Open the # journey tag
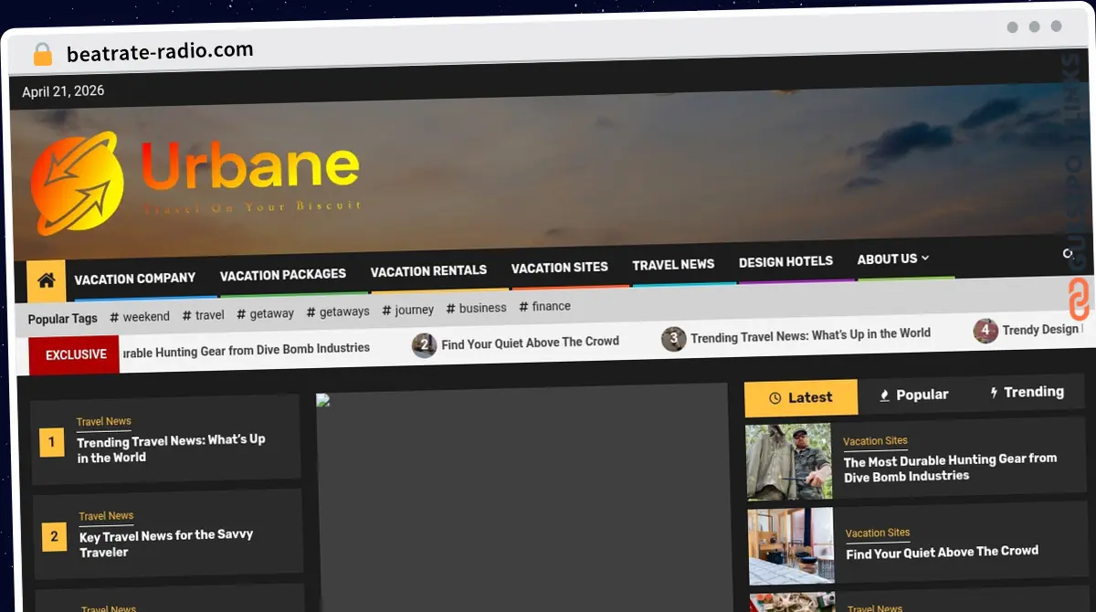 pyautogui.click(x=408, y=310)
